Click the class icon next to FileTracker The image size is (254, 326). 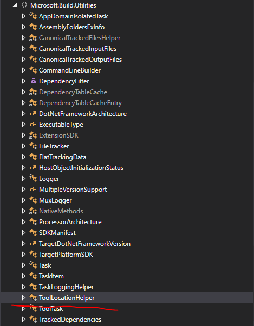point(33,146)
